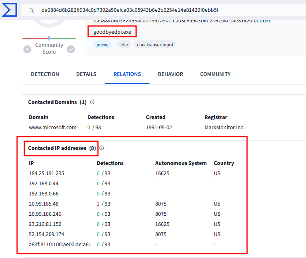Click the search magnifier icon
306x258 pixels.
32,10
